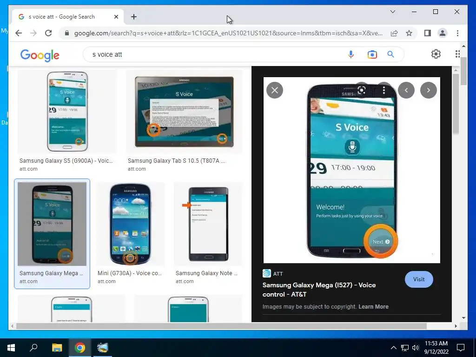This screenshot has height=357, width=476.
Task: Switch to Chrome in the taskbar
Action: [80, 348]
